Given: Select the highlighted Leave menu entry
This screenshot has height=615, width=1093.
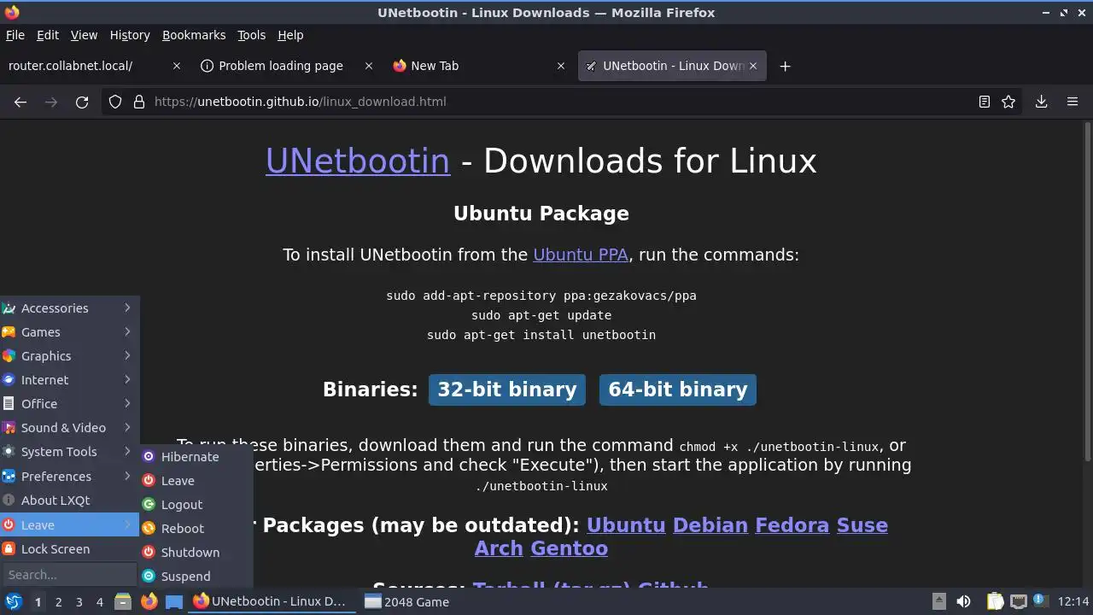Looking at the screenshot, I should [x=70, y=525].
